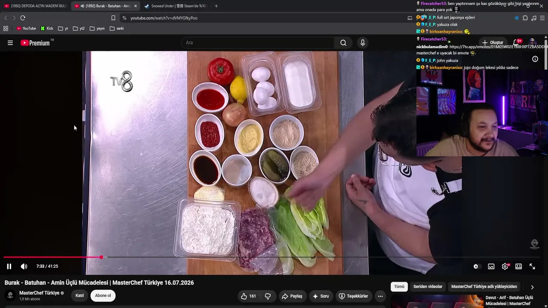Open the browser apps grid icon

pos(6,29)
